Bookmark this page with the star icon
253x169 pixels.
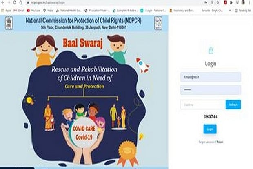pyautogui.click(x=217, y=2)
